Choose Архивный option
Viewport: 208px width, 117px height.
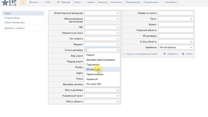click(x=102, y=79)
